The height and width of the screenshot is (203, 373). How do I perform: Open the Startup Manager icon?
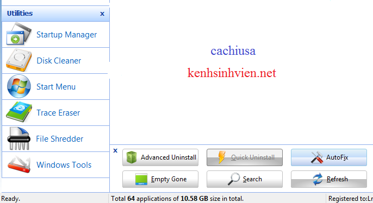click(19, 34)
